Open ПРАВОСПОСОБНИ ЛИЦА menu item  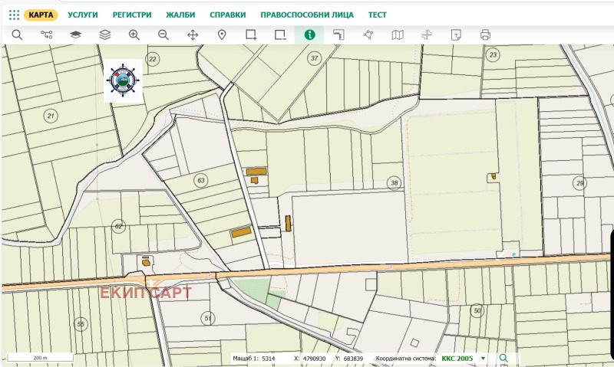click(x=307, y=15)
